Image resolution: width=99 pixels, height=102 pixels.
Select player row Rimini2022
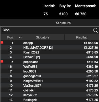coord(50,52)
